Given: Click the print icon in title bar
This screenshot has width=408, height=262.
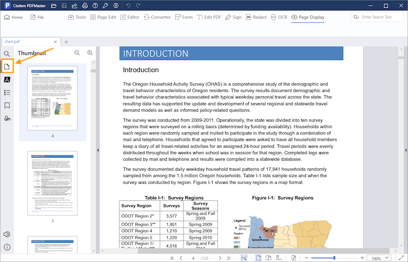Looking at the screenshot, I should click(85, 5).
